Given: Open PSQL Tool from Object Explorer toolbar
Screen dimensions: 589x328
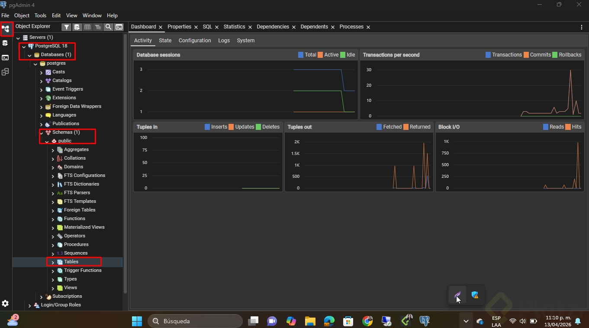Looking at the screenshot, I should 119,27.
